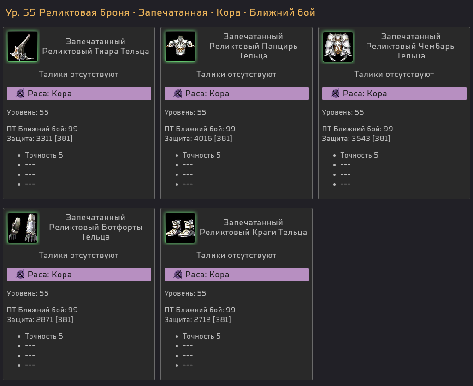Click Cora race emblem in Тиара card
This screenshot has width=473, height=386.
pyautogui.click(x=20, y=94)
